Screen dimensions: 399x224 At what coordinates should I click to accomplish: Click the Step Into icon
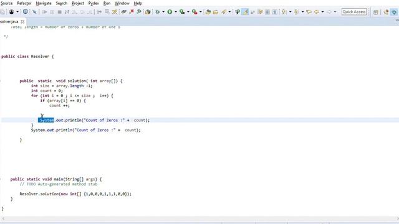(x=75, y=12)
